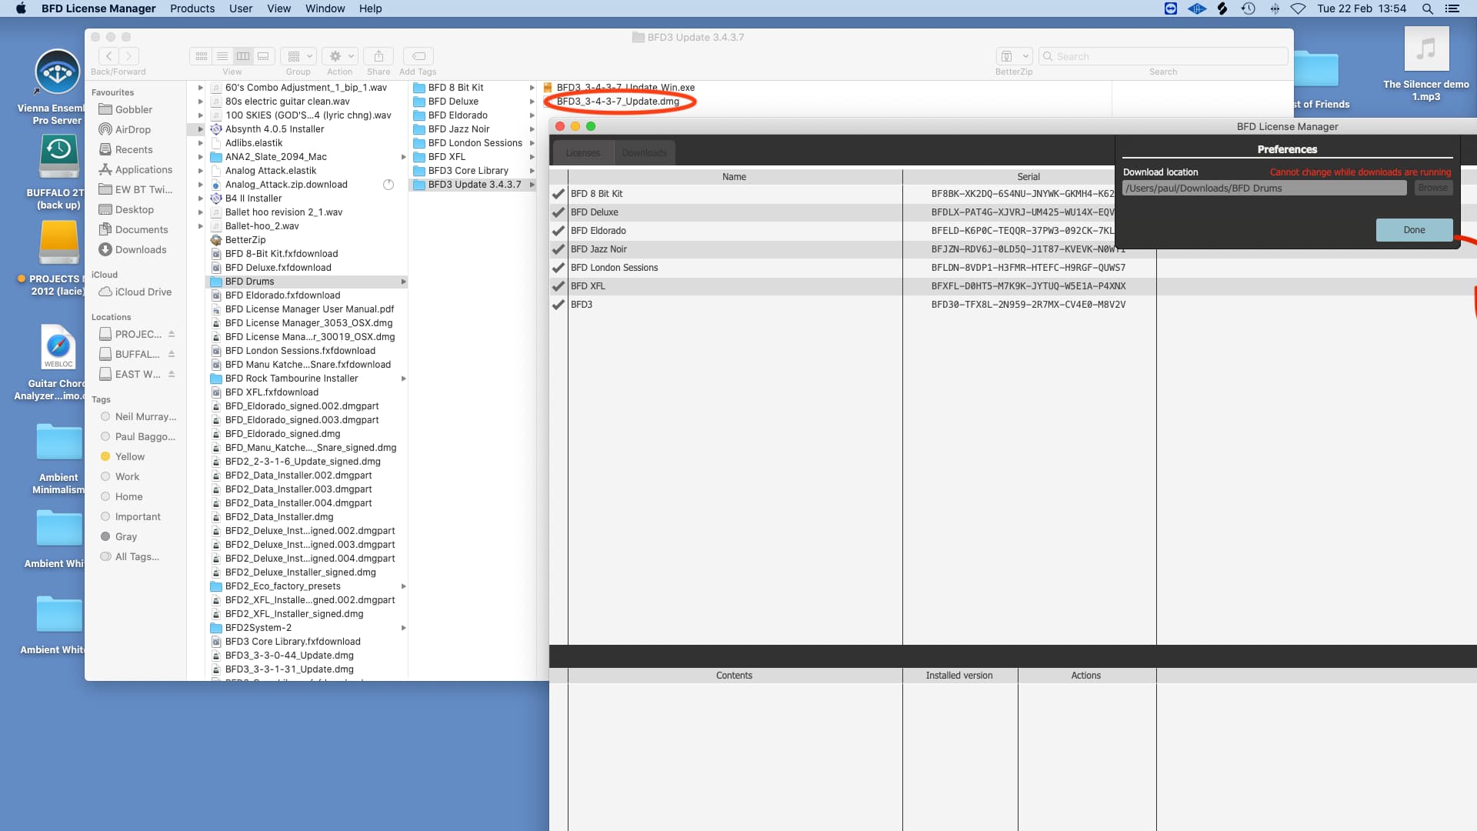Open the Group by dropdown in Finder
Screen dimensions: 1477x831
click(298, 56)
